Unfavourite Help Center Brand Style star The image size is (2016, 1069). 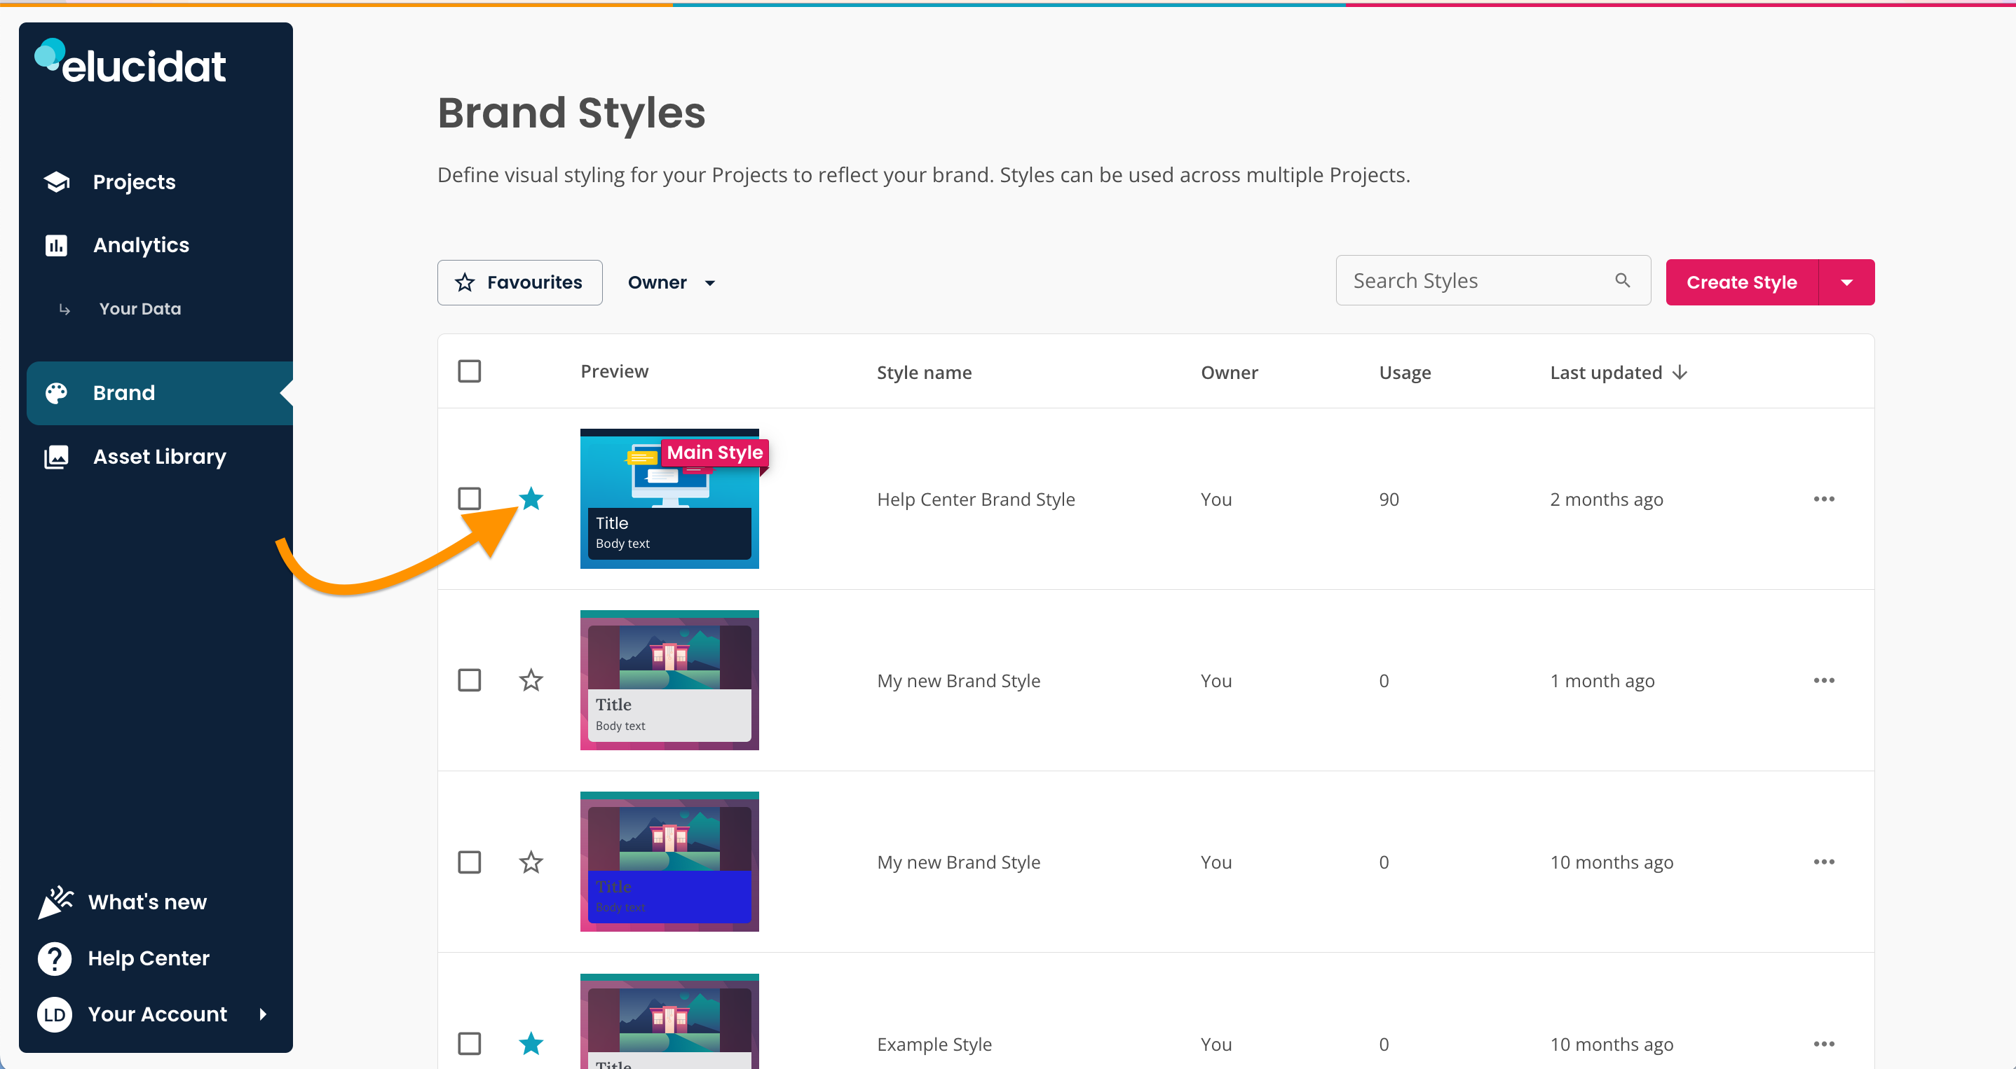531,498
